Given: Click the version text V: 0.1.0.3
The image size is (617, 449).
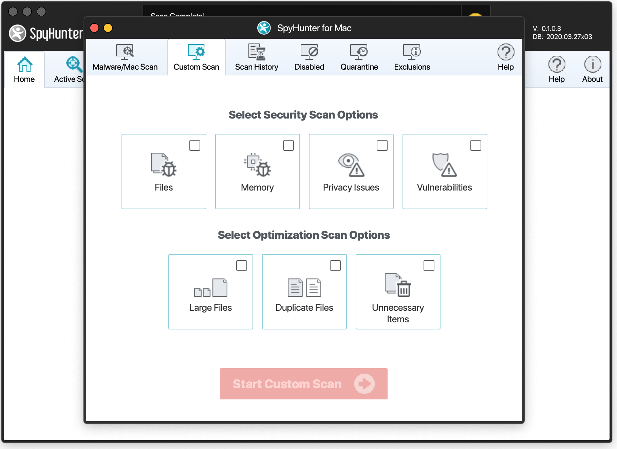Looking at the screenshot, I should pyautogui.click(x=547, y=29).
